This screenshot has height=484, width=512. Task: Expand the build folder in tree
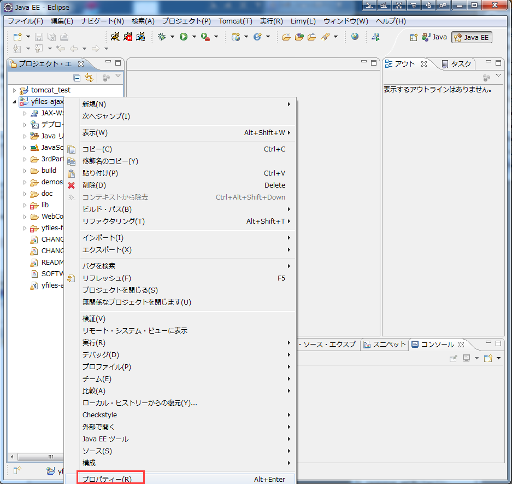(25, 171)
